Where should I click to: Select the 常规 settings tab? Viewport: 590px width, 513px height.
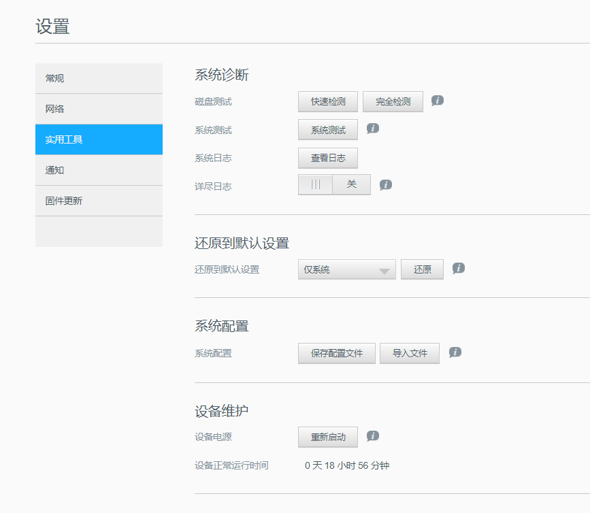pyautogui.click(x=99, y=78)
